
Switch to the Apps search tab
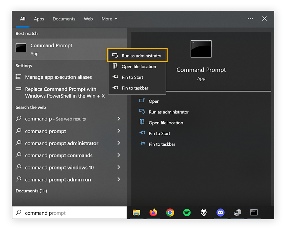(39, 19)
